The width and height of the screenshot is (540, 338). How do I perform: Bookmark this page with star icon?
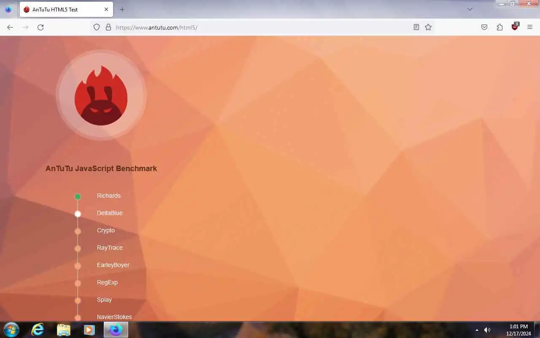[x=428, y=27]
